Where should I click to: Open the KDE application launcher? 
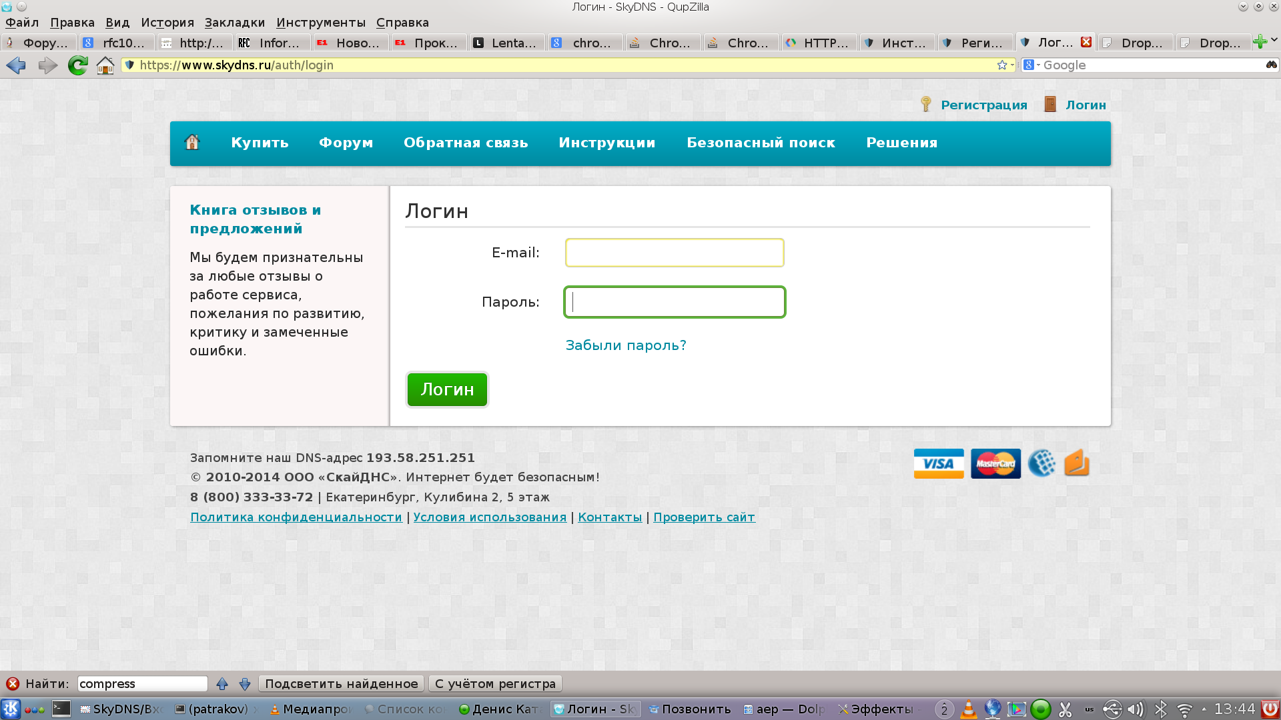pos(11,709)
